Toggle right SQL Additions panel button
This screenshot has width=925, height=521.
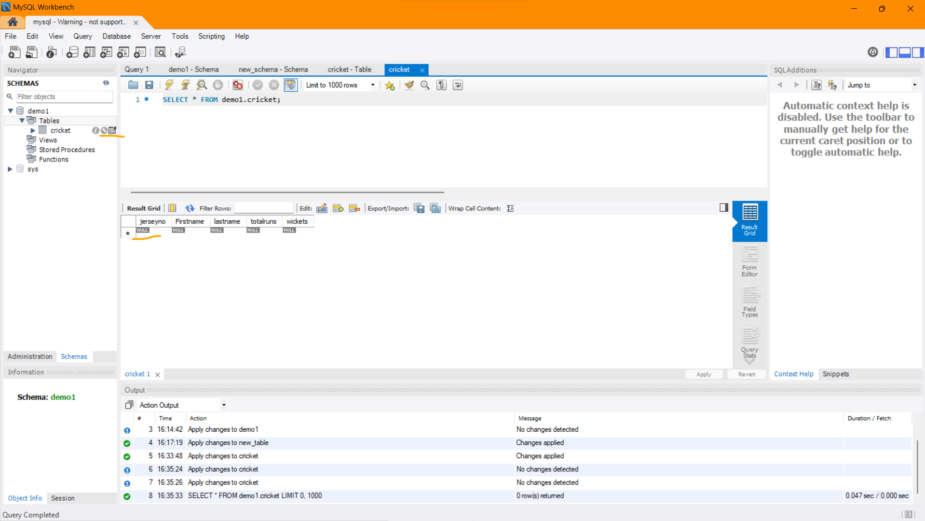pos(918,52)
